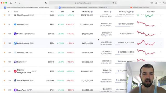Open more options for Ontology row
This screenshot has width=166, height=93.
coord(160,24)
